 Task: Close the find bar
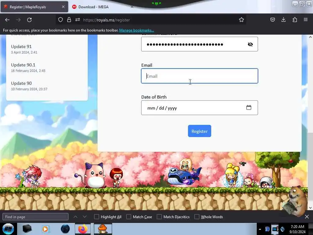(307, 217)
